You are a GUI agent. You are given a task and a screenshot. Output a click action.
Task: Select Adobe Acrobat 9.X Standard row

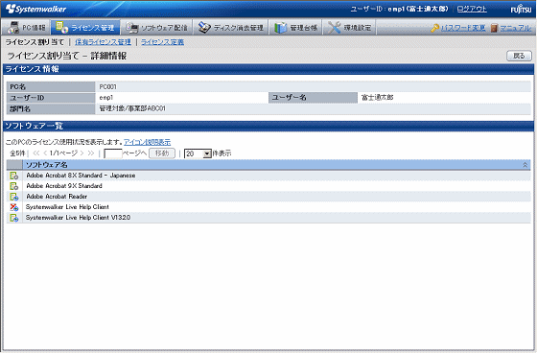268,186
